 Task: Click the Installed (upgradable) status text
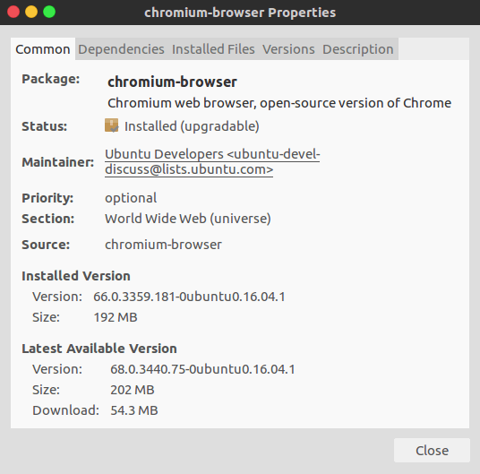(x=192, y=126)
